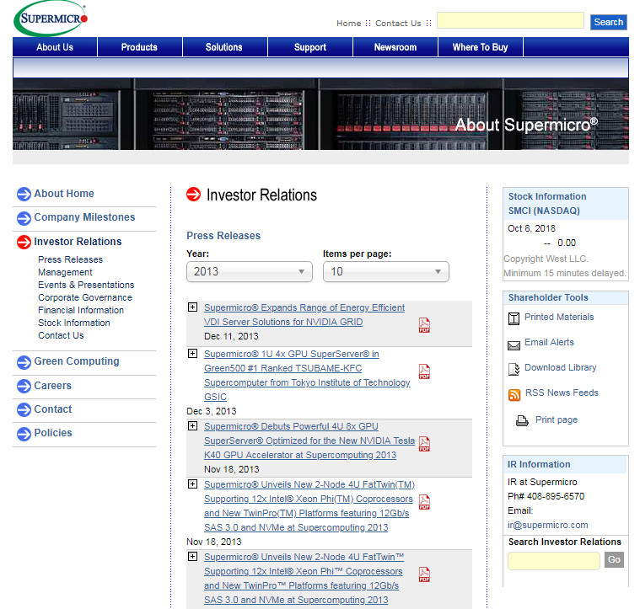
Task: Open PDF for NVIDIA GRID VDI release
Action: 424,325
